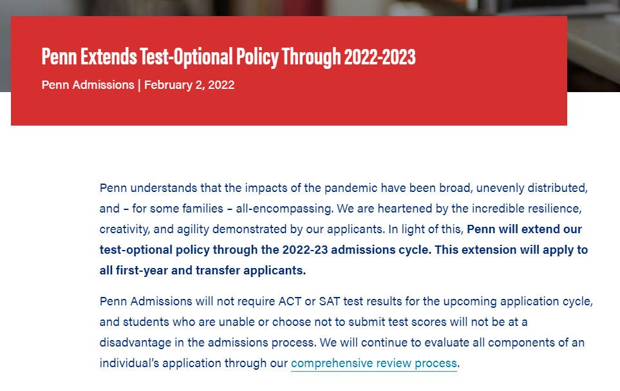Click the Penn Admissions byline text
The image size is (620, 391).
click(88, 84)
